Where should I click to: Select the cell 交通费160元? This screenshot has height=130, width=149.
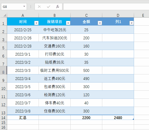pos(55,46)
